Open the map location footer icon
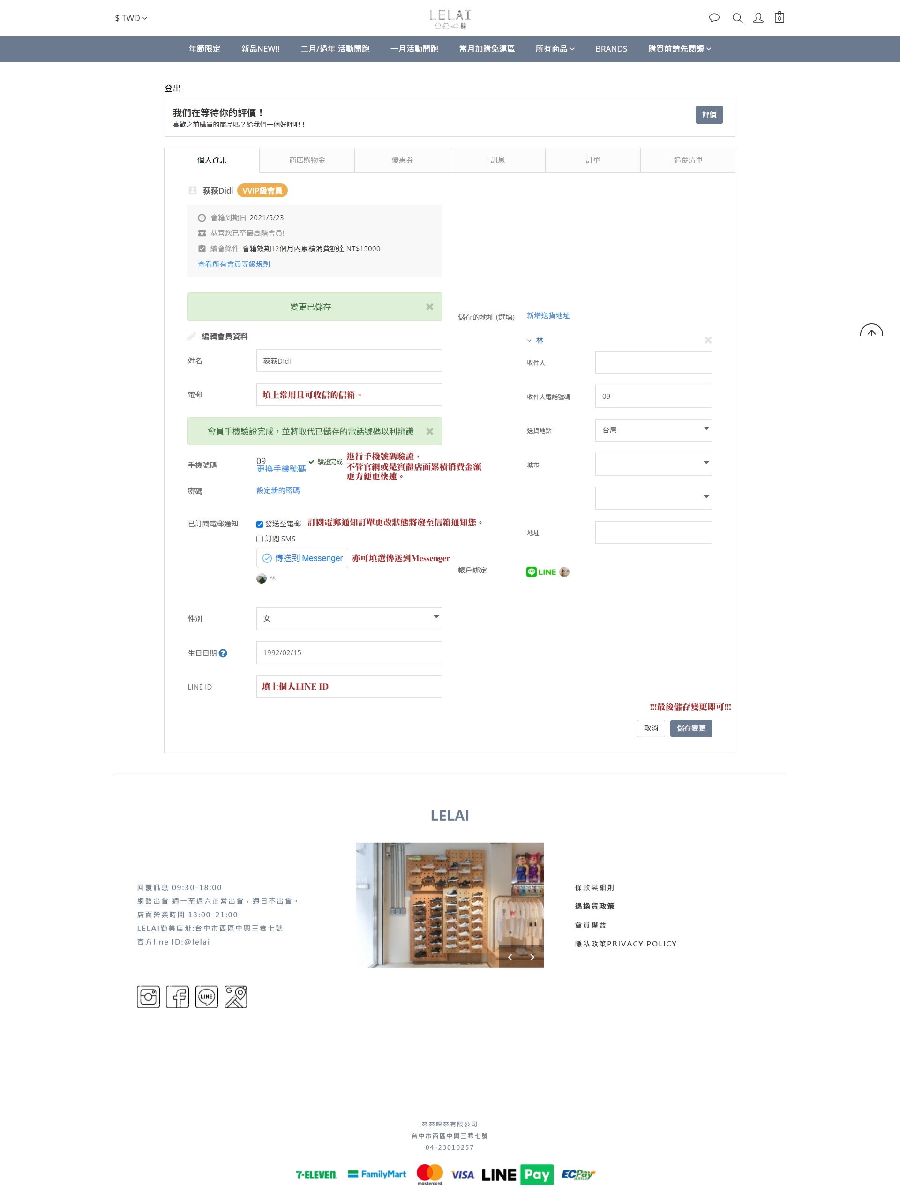This screenshot has width=900, height=1192. click(x=235, y=997)
